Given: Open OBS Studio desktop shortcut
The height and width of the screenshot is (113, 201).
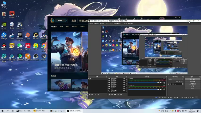Looking at the screenshot, I should pos(36,57).
